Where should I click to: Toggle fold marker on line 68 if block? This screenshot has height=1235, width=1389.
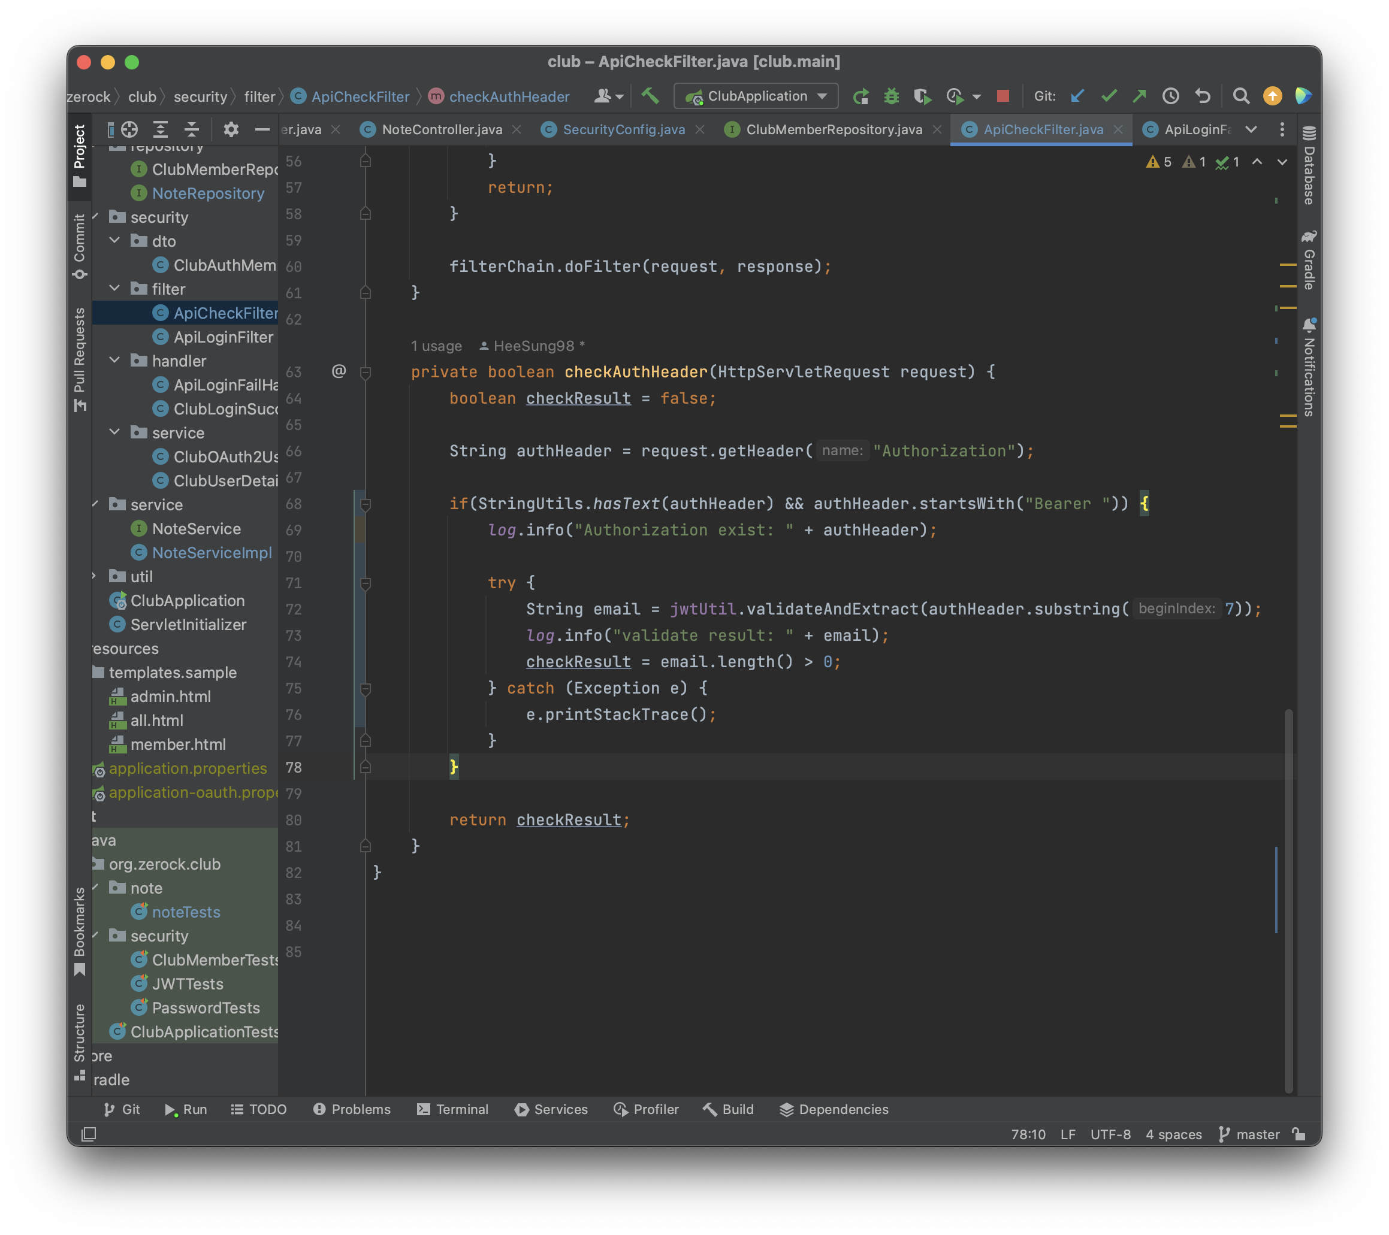[x=365, y=504]
